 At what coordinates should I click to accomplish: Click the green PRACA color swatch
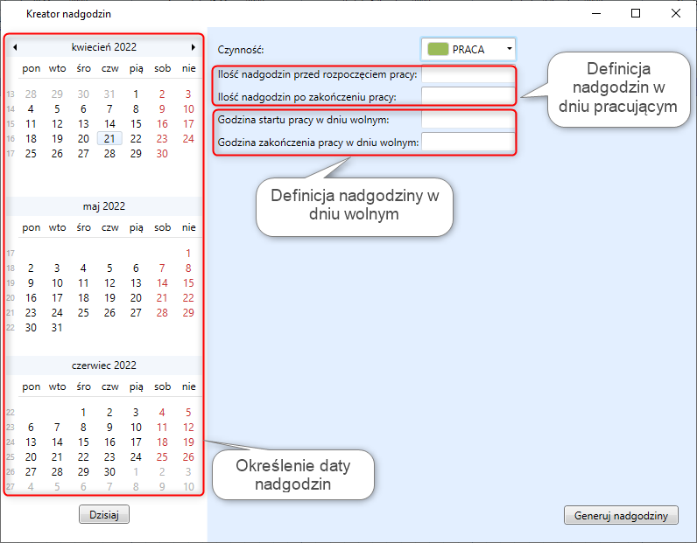pos(437,50)
